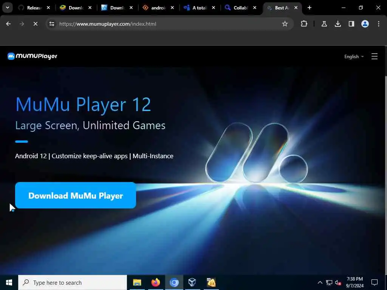Open the Chrome profile avatar
Image resolution: width=387 pixels, height=290 pixels.
[365, 24]
